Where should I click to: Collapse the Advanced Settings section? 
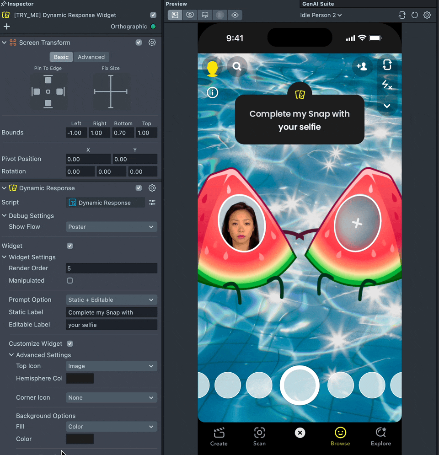pos(11,355)
